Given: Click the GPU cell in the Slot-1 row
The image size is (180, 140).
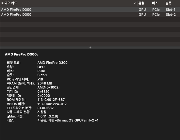Looking at the screenshot, I should tap(142, 10).
